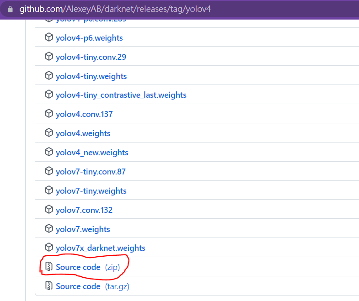The width and height of the screenshot is (359, 301).
Task: Open the yolov7.weights download link
Action: tap(83, 229)
